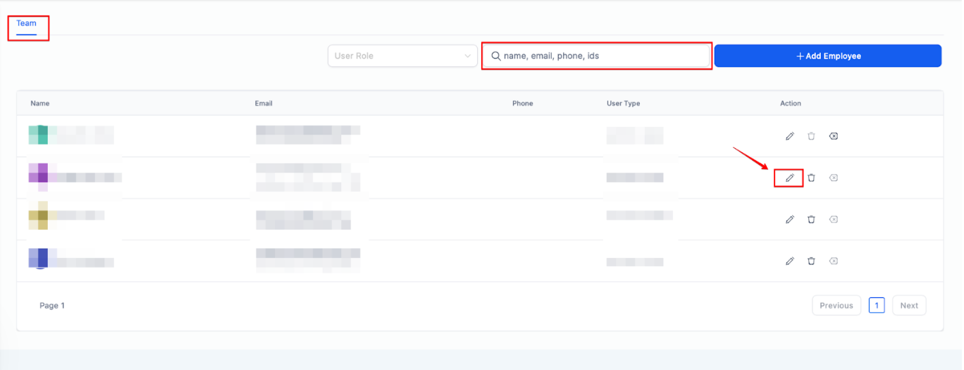
Task: Click the pencil icon in the last row
Action: (789, 261)
